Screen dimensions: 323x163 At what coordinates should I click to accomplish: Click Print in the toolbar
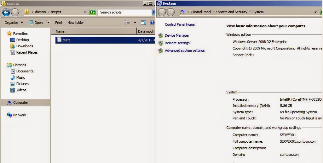59,23
